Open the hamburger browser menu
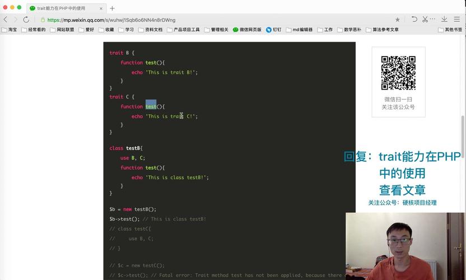The image size is (466, 280). tap(457, 20)
